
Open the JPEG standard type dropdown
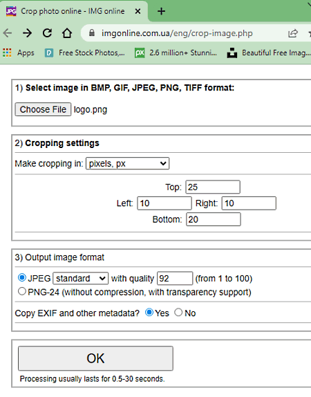[x=81, y=279]
